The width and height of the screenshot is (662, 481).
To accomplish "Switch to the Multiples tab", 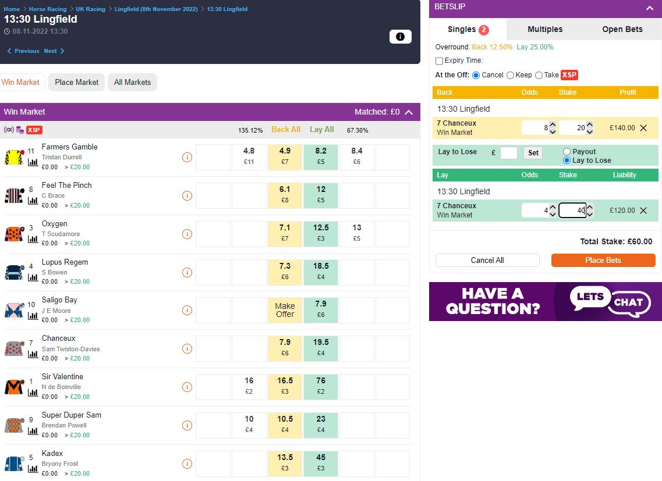I will [x=545, y=29].
